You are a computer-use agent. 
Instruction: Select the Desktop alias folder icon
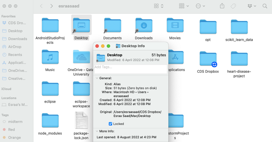pyautogui.click(x=81, y=25)
